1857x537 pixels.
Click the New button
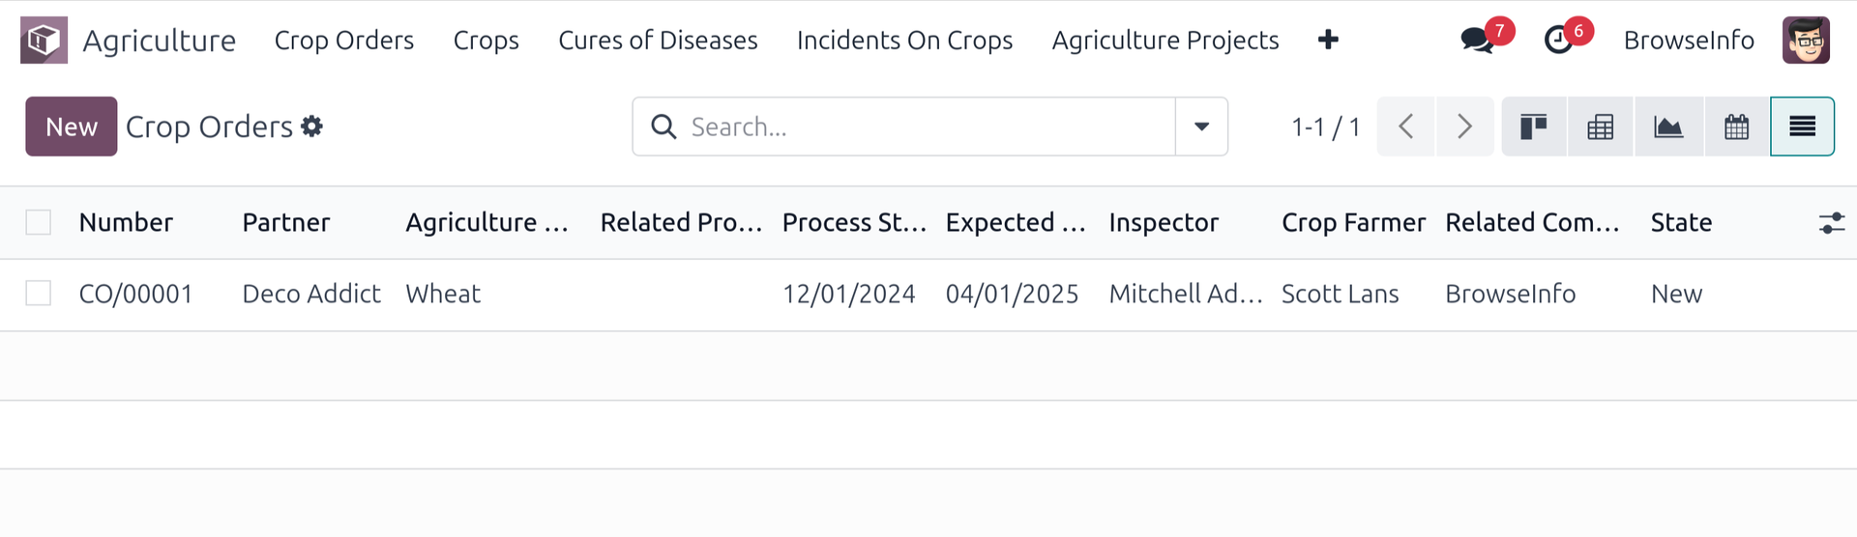tap(72, 127)
